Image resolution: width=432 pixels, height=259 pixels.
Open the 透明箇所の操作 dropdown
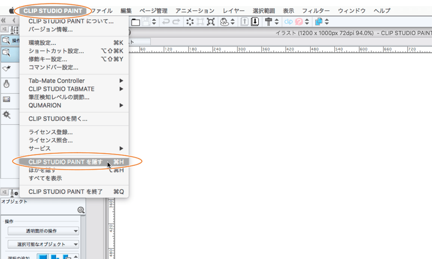pos(43,231)
